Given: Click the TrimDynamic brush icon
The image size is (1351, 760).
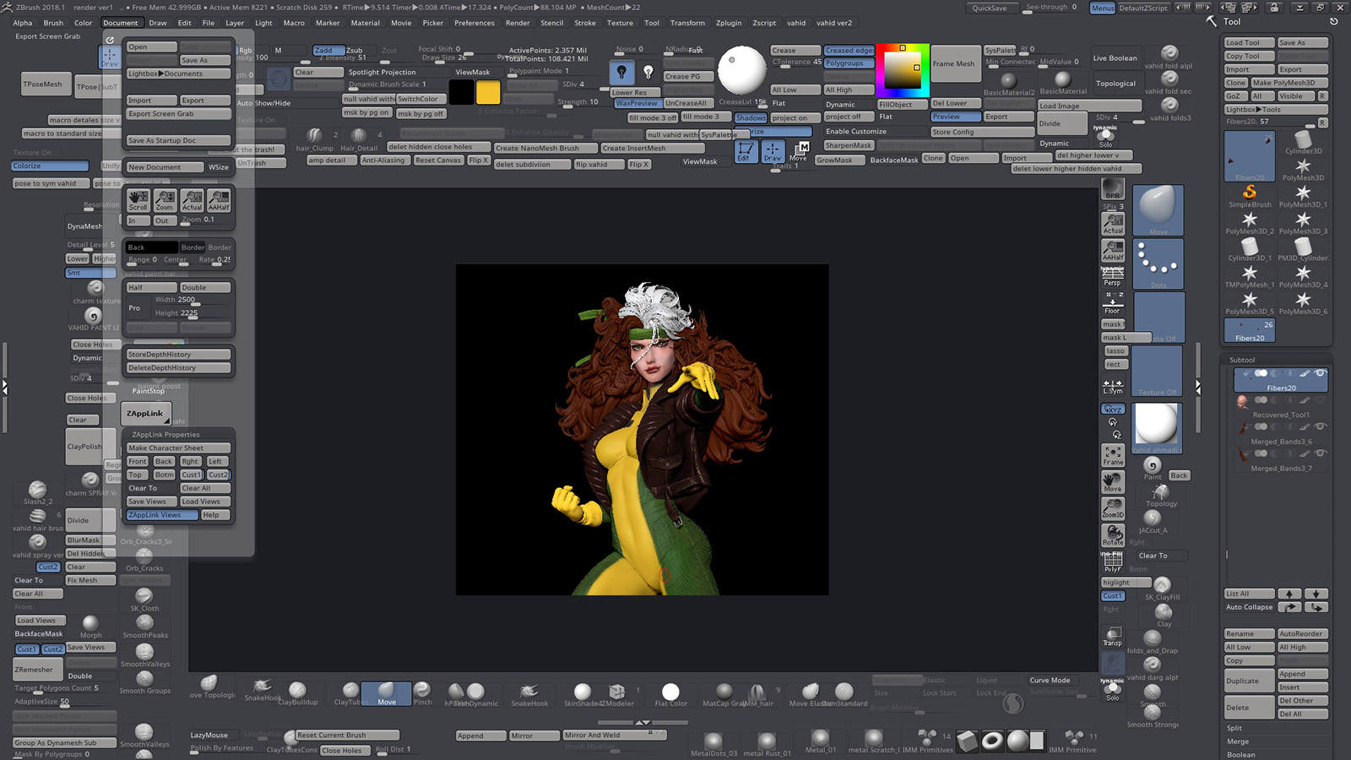Looking at the screenshot, I should 475,693.
